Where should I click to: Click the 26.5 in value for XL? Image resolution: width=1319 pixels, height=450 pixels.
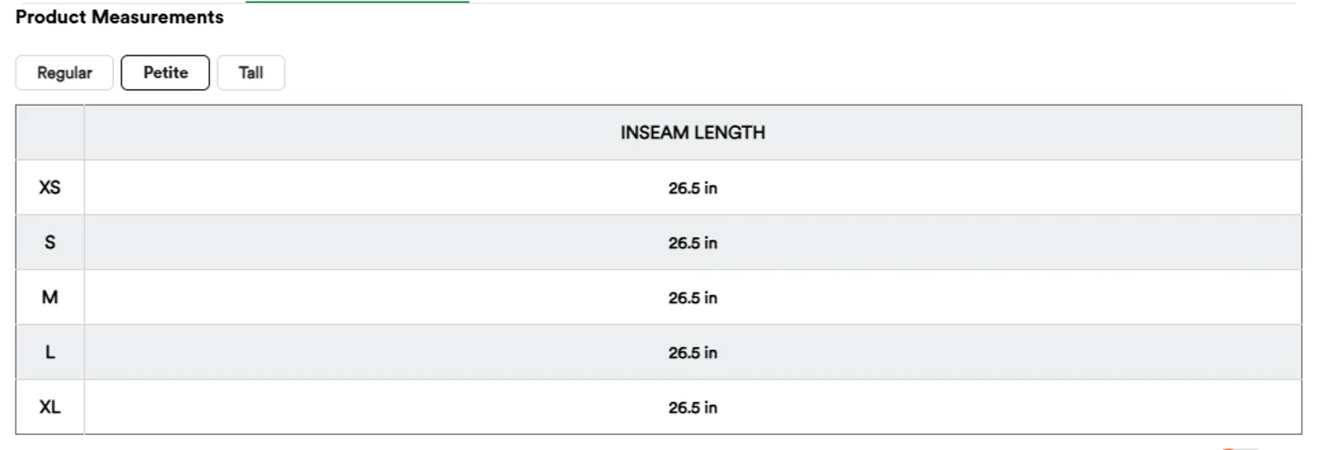(692, 407)
